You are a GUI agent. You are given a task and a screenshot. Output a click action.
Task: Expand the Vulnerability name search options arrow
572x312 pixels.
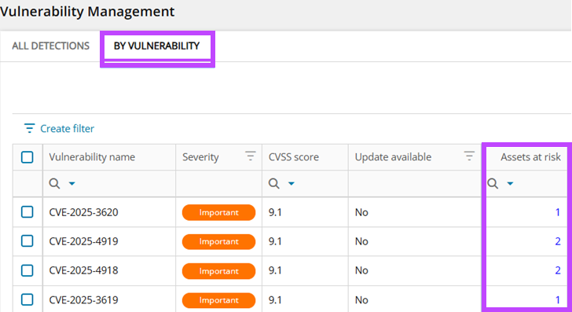pos(71,184)
